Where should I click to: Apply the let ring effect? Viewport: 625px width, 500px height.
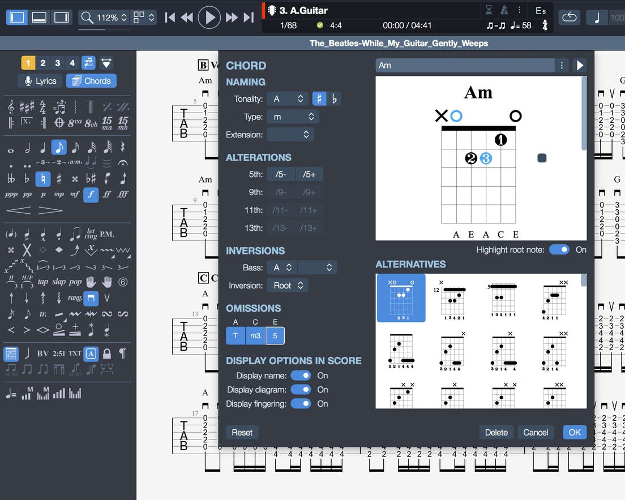[91, 234]
